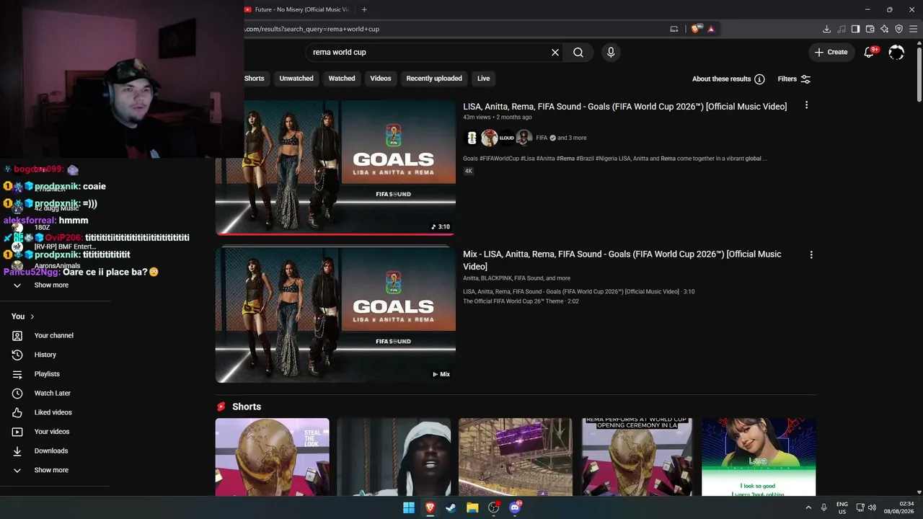Screen dimensions: 923x519
Task: Open the Steal The Look short thumbnail
Action: point(272,457)
